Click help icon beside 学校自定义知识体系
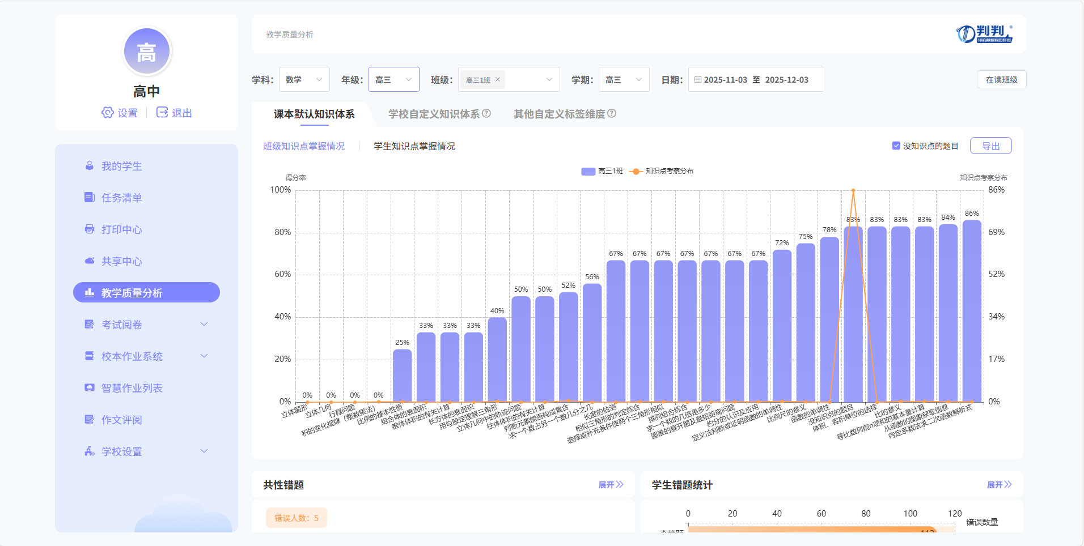 point(486,113)
